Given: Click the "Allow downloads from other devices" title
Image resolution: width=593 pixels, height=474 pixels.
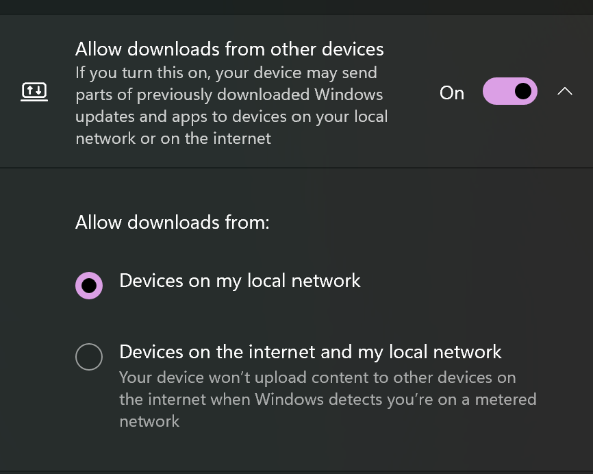Looking at the screenshot, I should click(x=229, y=49).
